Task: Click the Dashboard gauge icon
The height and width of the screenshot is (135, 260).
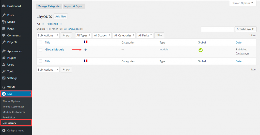Action: [x=4, y=6]
